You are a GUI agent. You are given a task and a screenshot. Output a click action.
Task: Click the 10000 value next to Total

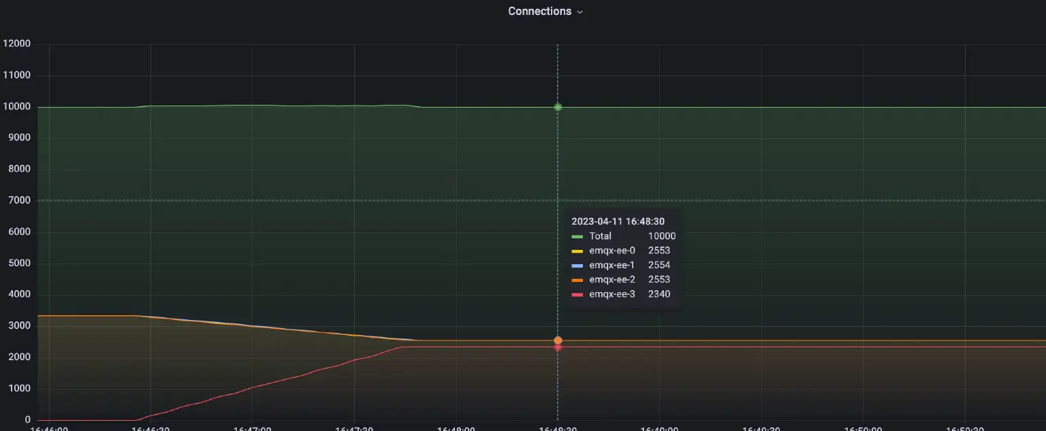(661, 236)
